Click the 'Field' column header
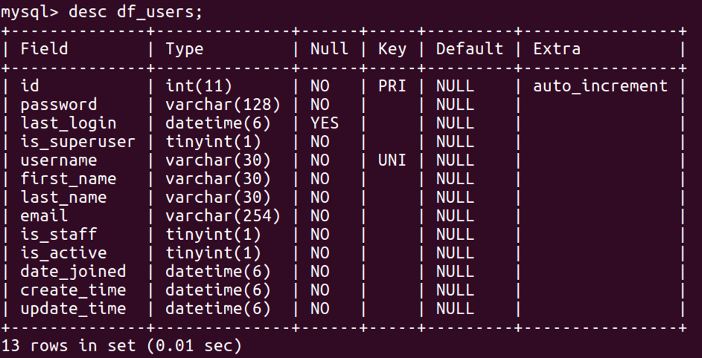The width and height of the screenshot is (702, 358). [44, 49]
